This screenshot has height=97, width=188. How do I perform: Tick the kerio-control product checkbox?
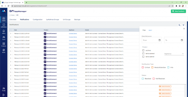143,57
